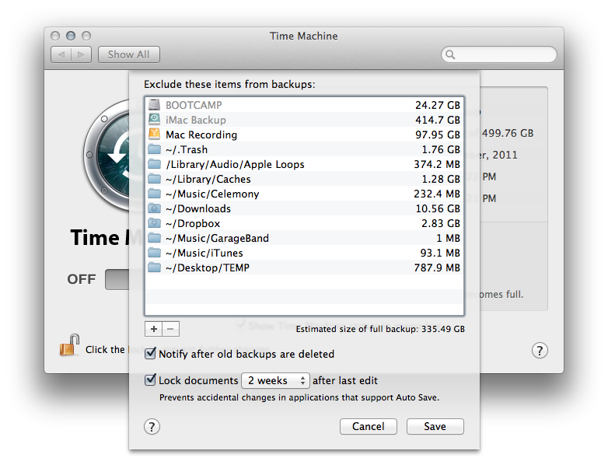Click the 10.56 GB size value
Viewport: 608px width, 458px height.
438,208
